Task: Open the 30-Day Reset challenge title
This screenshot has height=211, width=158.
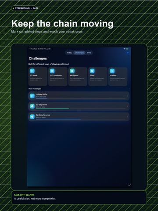Action: [x=41, y=105]
